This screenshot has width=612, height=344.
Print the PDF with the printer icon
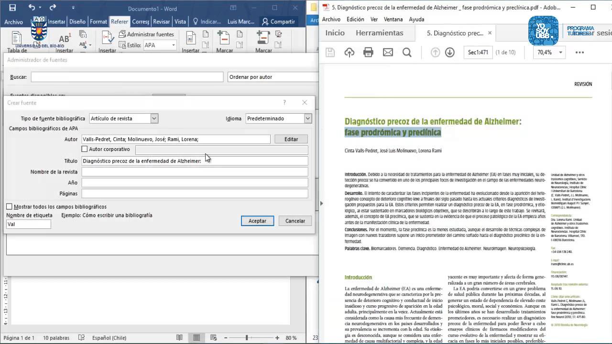pos(368,53)
